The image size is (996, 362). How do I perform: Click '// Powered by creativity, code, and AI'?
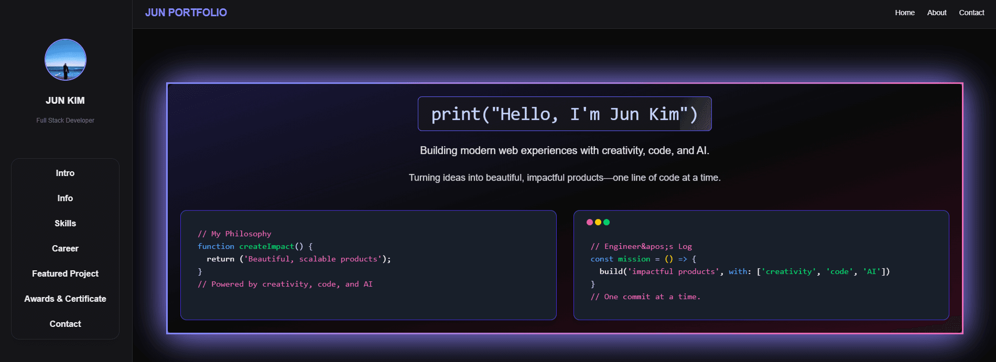click(x=285, y=284)
